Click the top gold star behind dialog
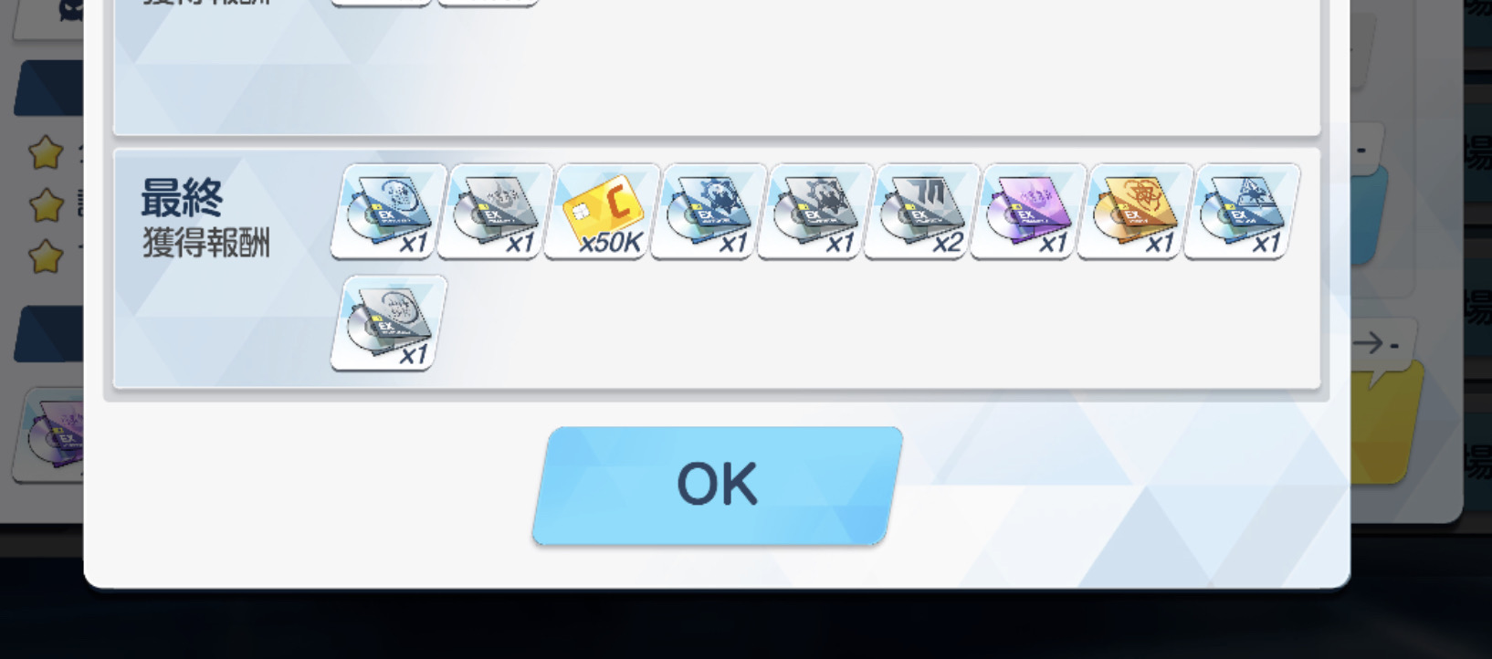Image resolution: width=1492 pixels, height=659 pixels. click(x=46, y=152)
